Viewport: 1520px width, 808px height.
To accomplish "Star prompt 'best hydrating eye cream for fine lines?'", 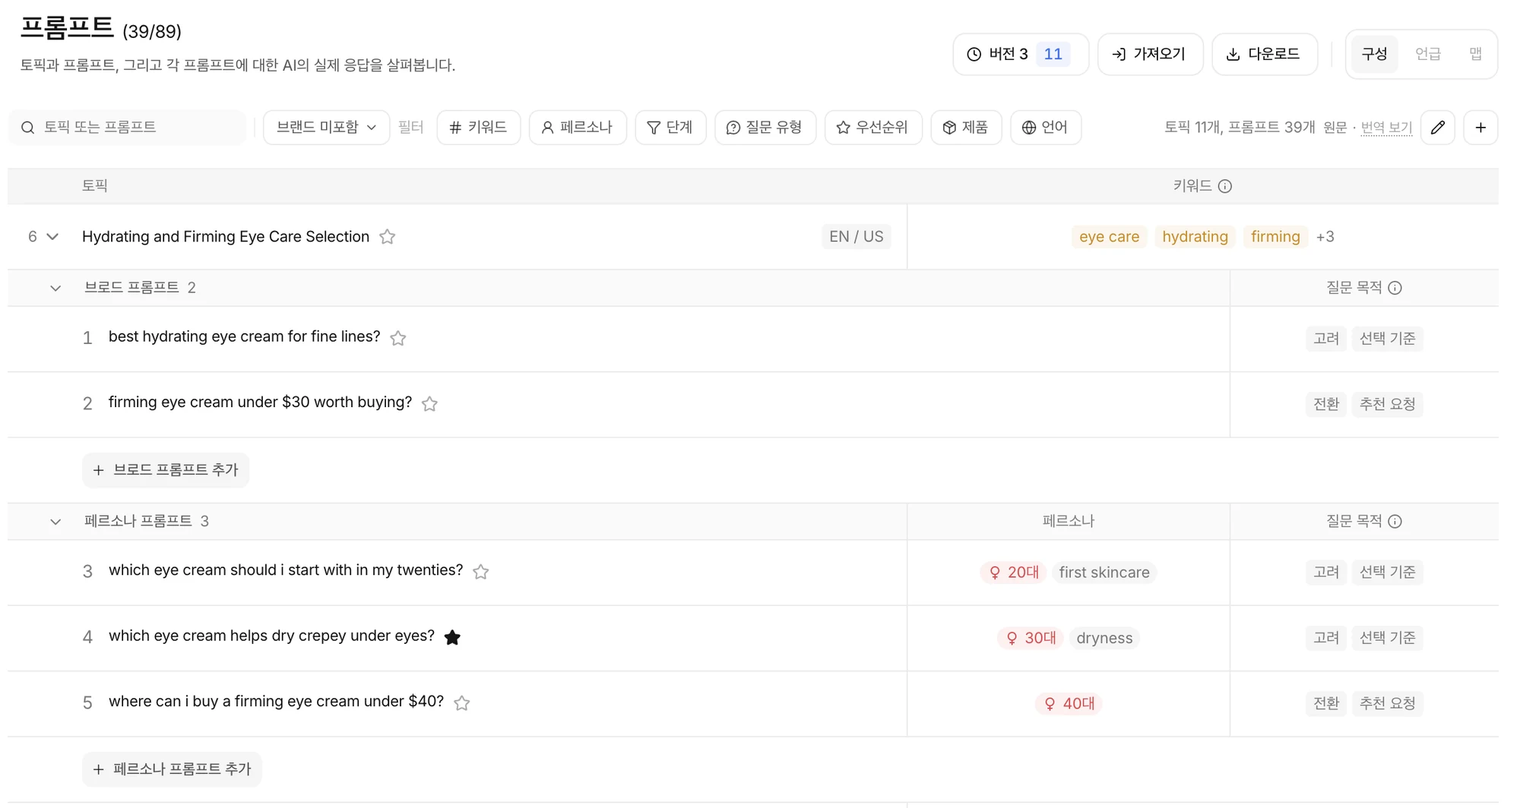I will click(x=398, y=338).
